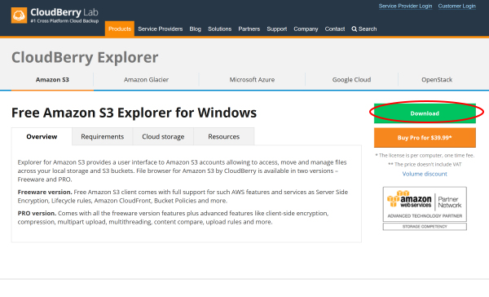The width and height of the screenshot is (489, 297).
Task: Switch to the Microsoft Azure tab
Action: (x=252, y=80)
